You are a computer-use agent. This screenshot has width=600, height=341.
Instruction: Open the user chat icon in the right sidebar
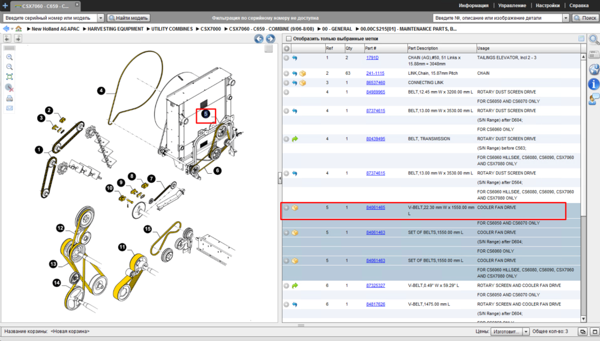[x=594, y=99]
